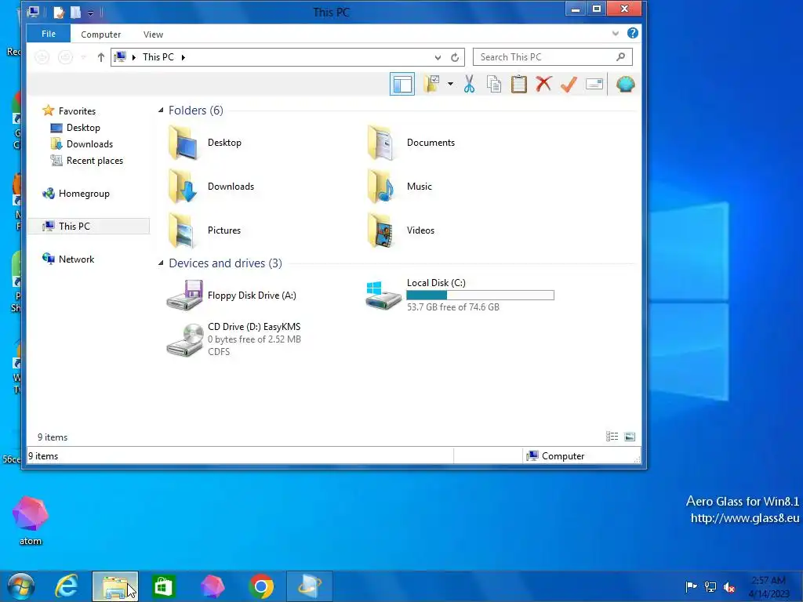Click New folder icon in quick access toolbar
Viewport: 803px width, 602px height.
click(75, 13)
